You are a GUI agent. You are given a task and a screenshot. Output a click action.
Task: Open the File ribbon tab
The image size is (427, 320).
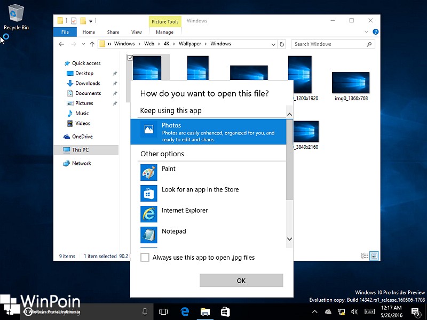pos(65,32)
